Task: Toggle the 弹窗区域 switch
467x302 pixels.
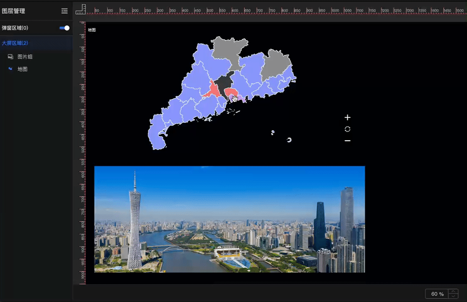Action: pos(65,28)
